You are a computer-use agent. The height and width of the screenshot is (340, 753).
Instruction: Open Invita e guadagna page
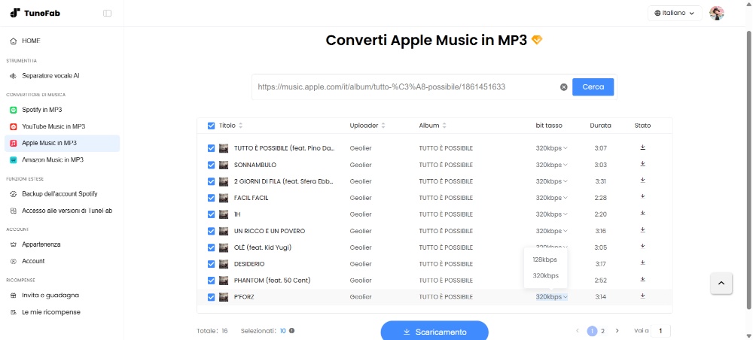pyautogui.click(x=62, y=296)
